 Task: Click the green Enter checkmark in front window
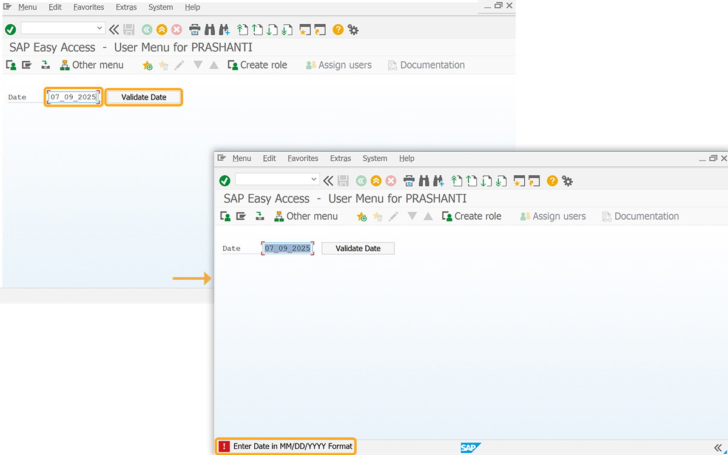tap(224, 180)
